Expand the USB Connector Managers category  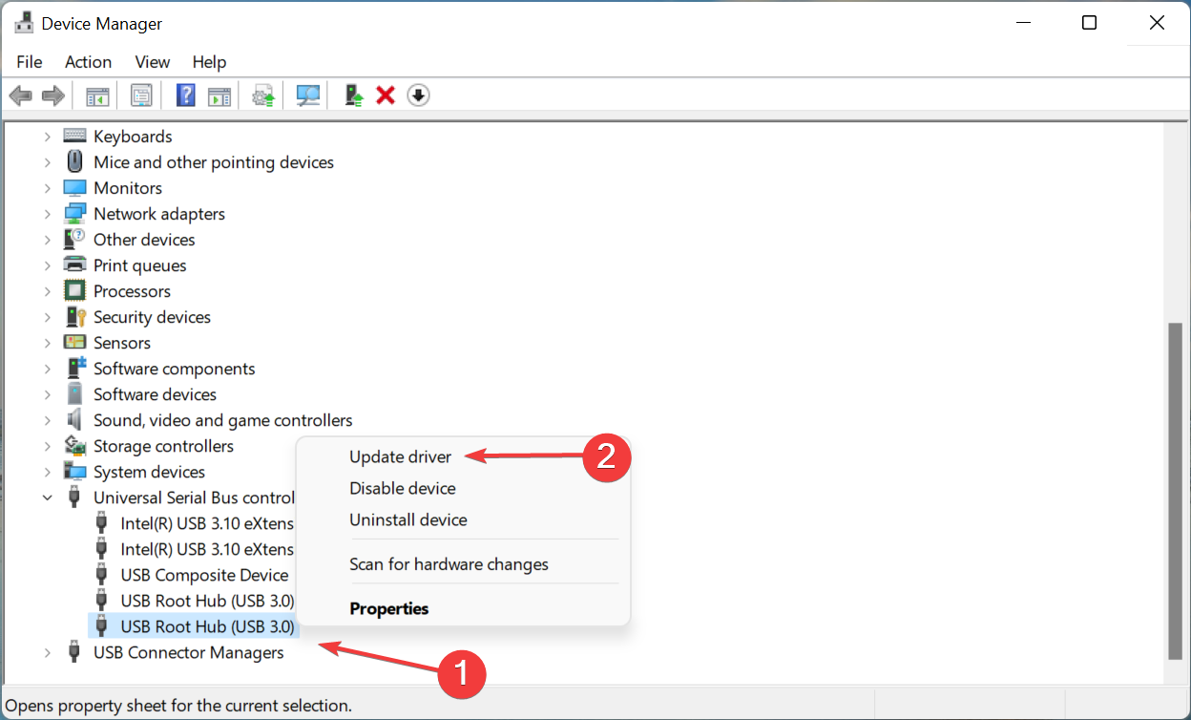coord(47,652)
